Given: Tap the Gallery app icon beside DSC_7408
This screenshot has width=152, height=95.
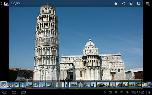Looking at the screenshot, I should pyautogui.click(x=6, y=3).
